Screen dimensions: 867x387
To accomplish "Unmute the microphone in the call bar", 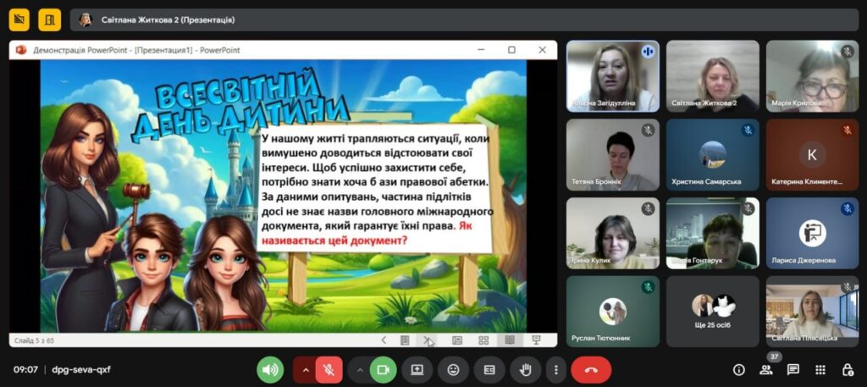I will (329, 369).
